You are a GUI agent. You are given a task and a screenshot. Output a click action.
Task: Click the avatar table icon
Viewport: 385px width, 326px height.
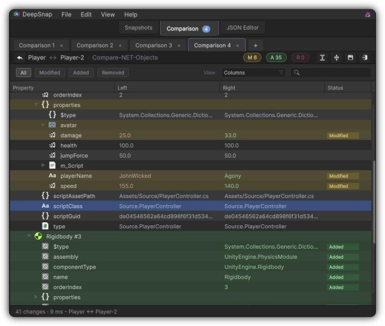point(52,125)
